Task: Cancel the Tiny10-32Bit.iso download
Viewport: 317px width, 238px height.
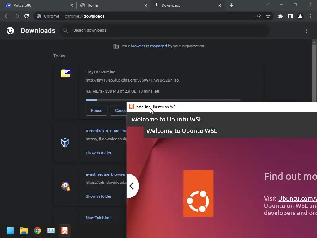Action: point(118,111)
